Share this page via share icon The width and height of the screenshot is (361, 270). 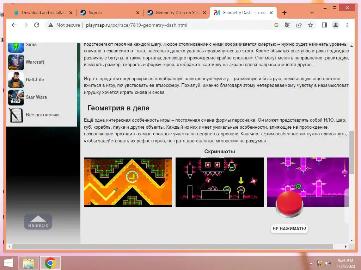[299, 25]
